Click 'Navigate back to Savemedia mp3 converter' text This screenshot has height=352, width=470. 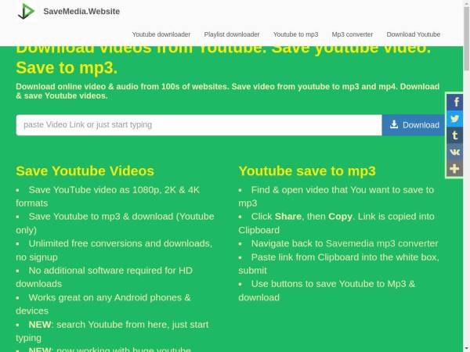345,243
